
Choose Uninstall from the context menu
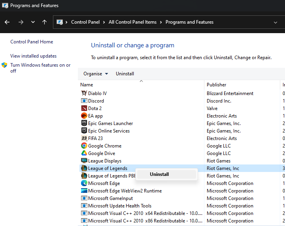click(x=159, y=174)
